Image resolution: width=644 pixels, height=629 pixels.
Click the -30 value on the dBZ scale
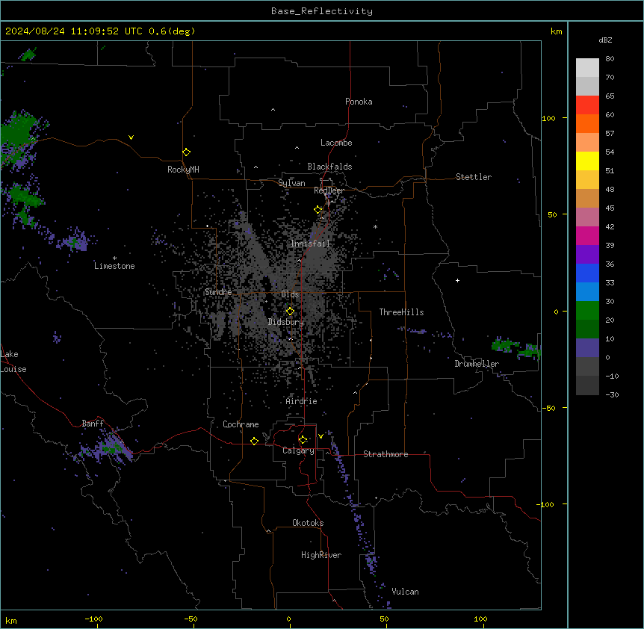tap(612, 394)
